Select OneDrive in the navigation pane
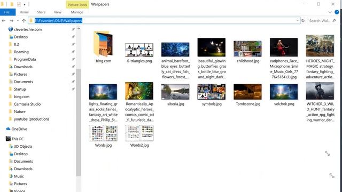The height and width of the screenshot is (192, 342). (x=19, y=129)
